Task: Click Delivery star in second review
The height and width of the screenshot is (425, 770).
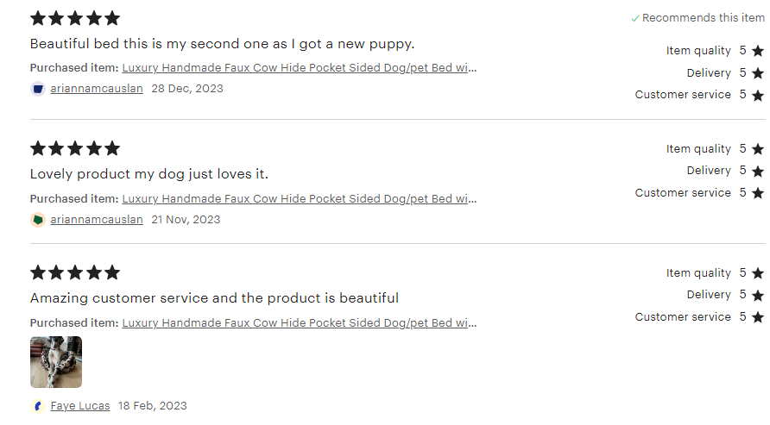Action: [x=758, y=171]
